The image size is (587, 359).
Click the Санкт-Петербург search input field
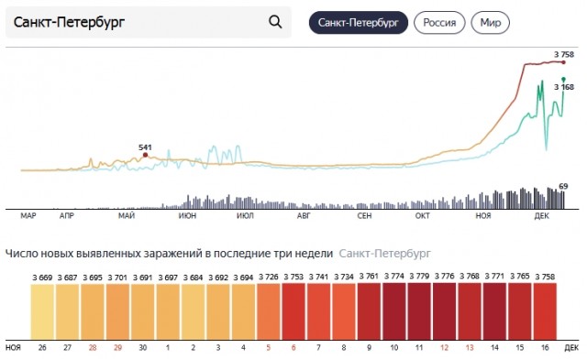pyautogui.click(x=149, y=22)
